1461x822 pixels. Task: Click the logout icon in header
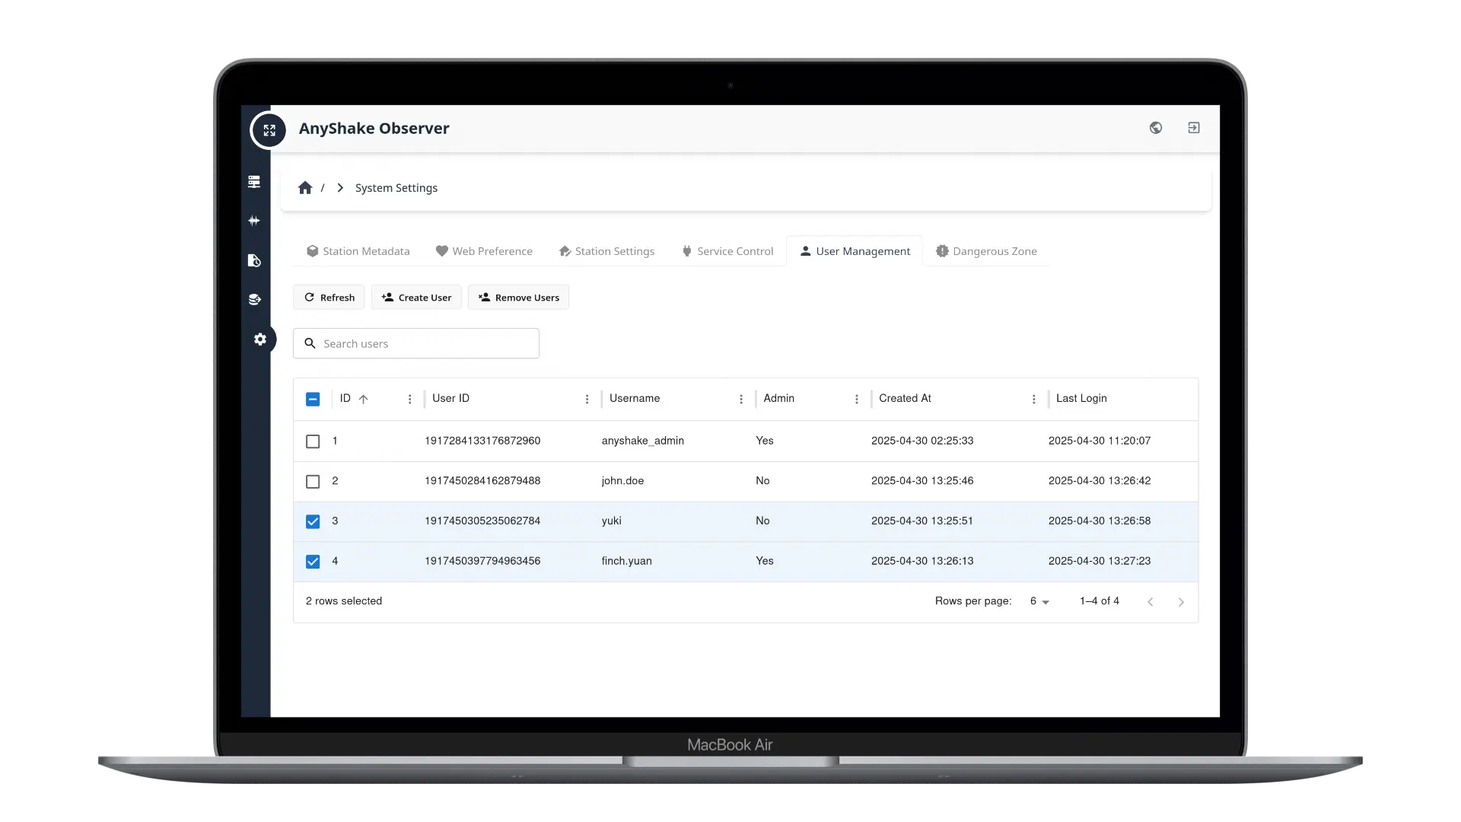(x=1193, y=128)
